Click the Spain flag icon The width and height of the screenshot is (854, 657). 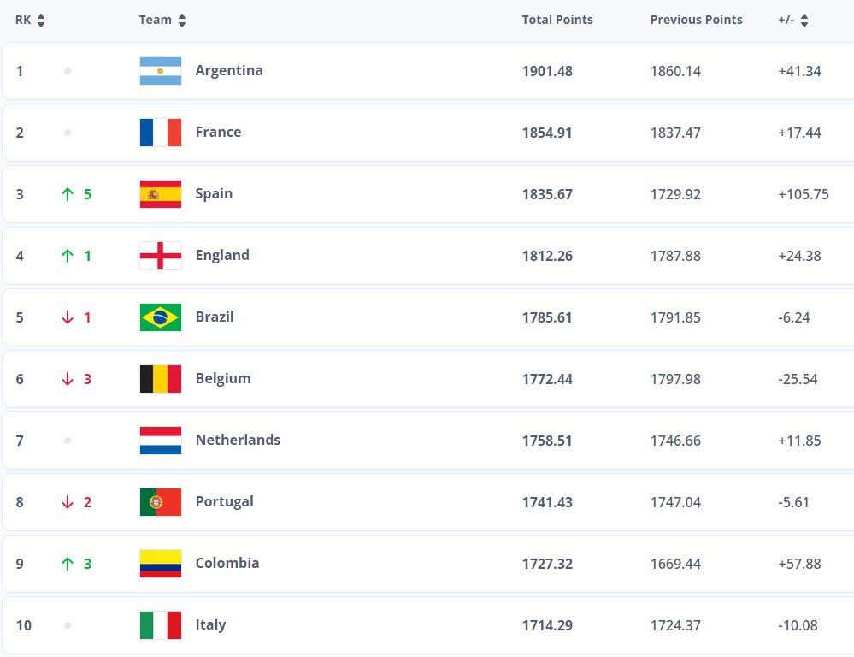[x=161, y=194]
